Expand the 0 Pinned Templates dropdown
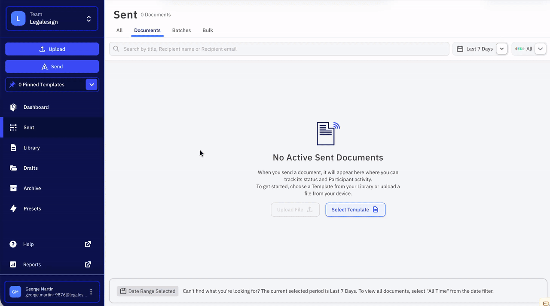Image resolution: width=550 pixels, height=306 pixels. click(x=92, y=85)
